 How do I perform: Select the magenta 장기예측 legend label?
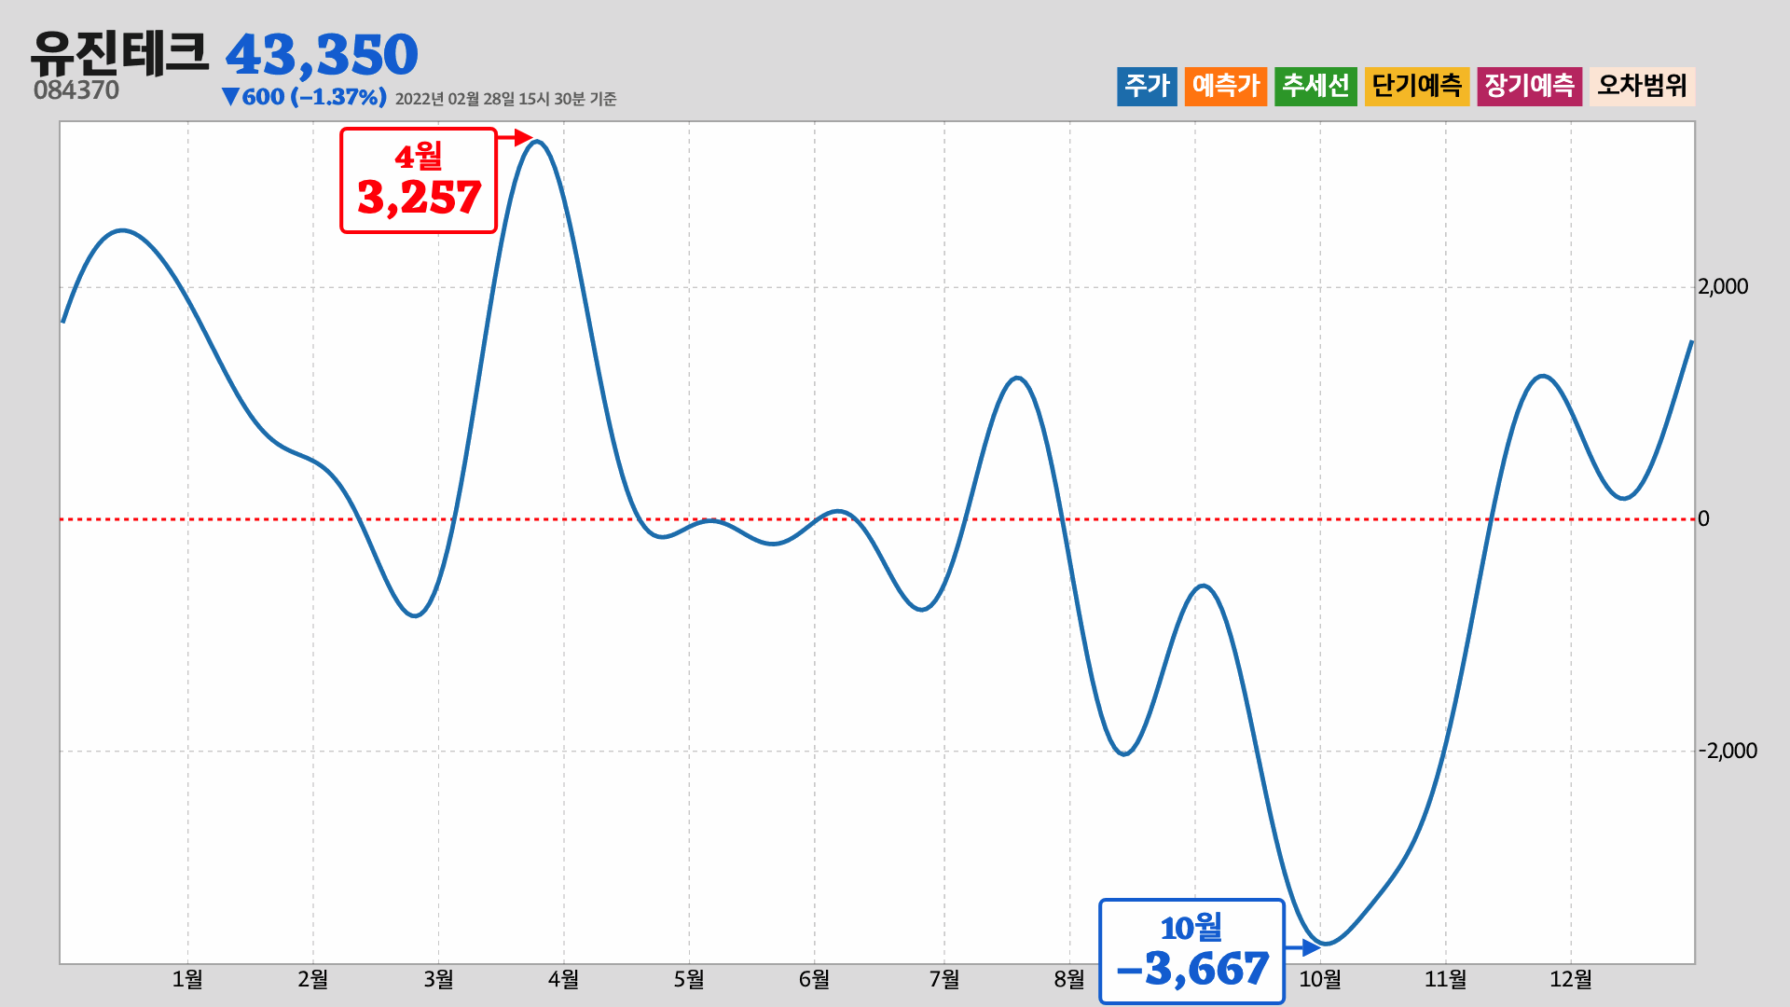click(x=1530, y=86)
